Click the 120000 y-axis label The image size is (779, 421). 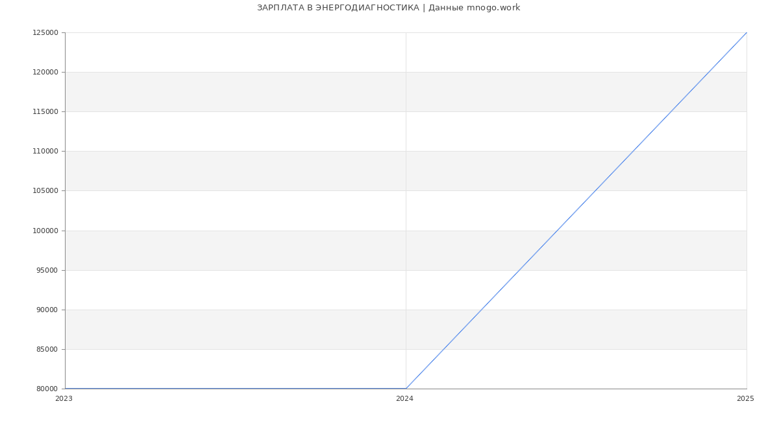45,73
